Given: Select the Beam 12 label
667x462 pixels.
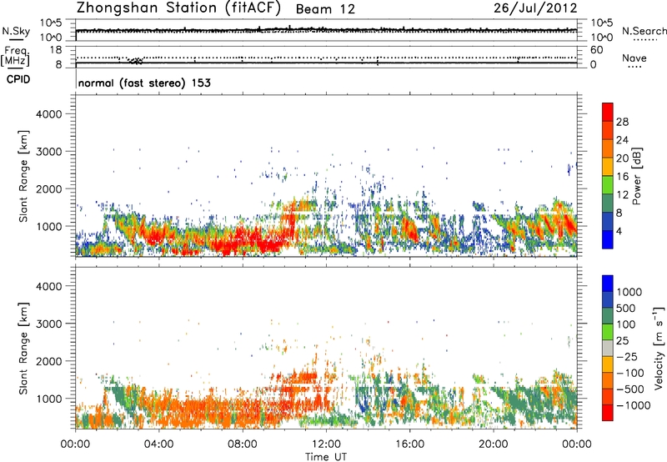Looking at the screenshot, I should 325,9.
